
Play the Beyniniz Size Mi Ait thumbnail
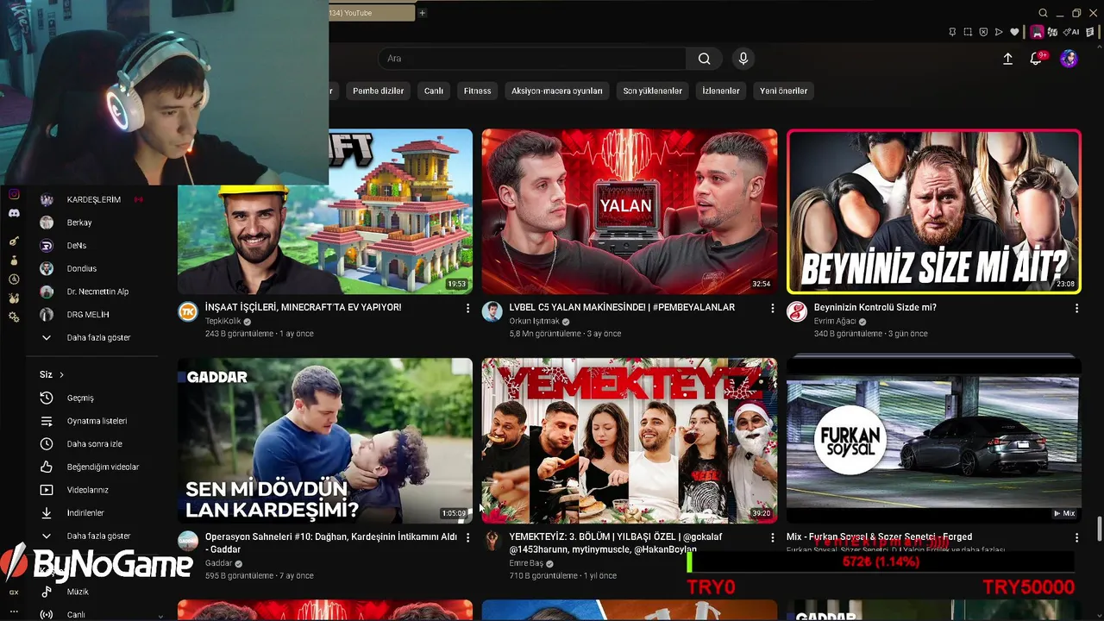(x=934, y=211)
